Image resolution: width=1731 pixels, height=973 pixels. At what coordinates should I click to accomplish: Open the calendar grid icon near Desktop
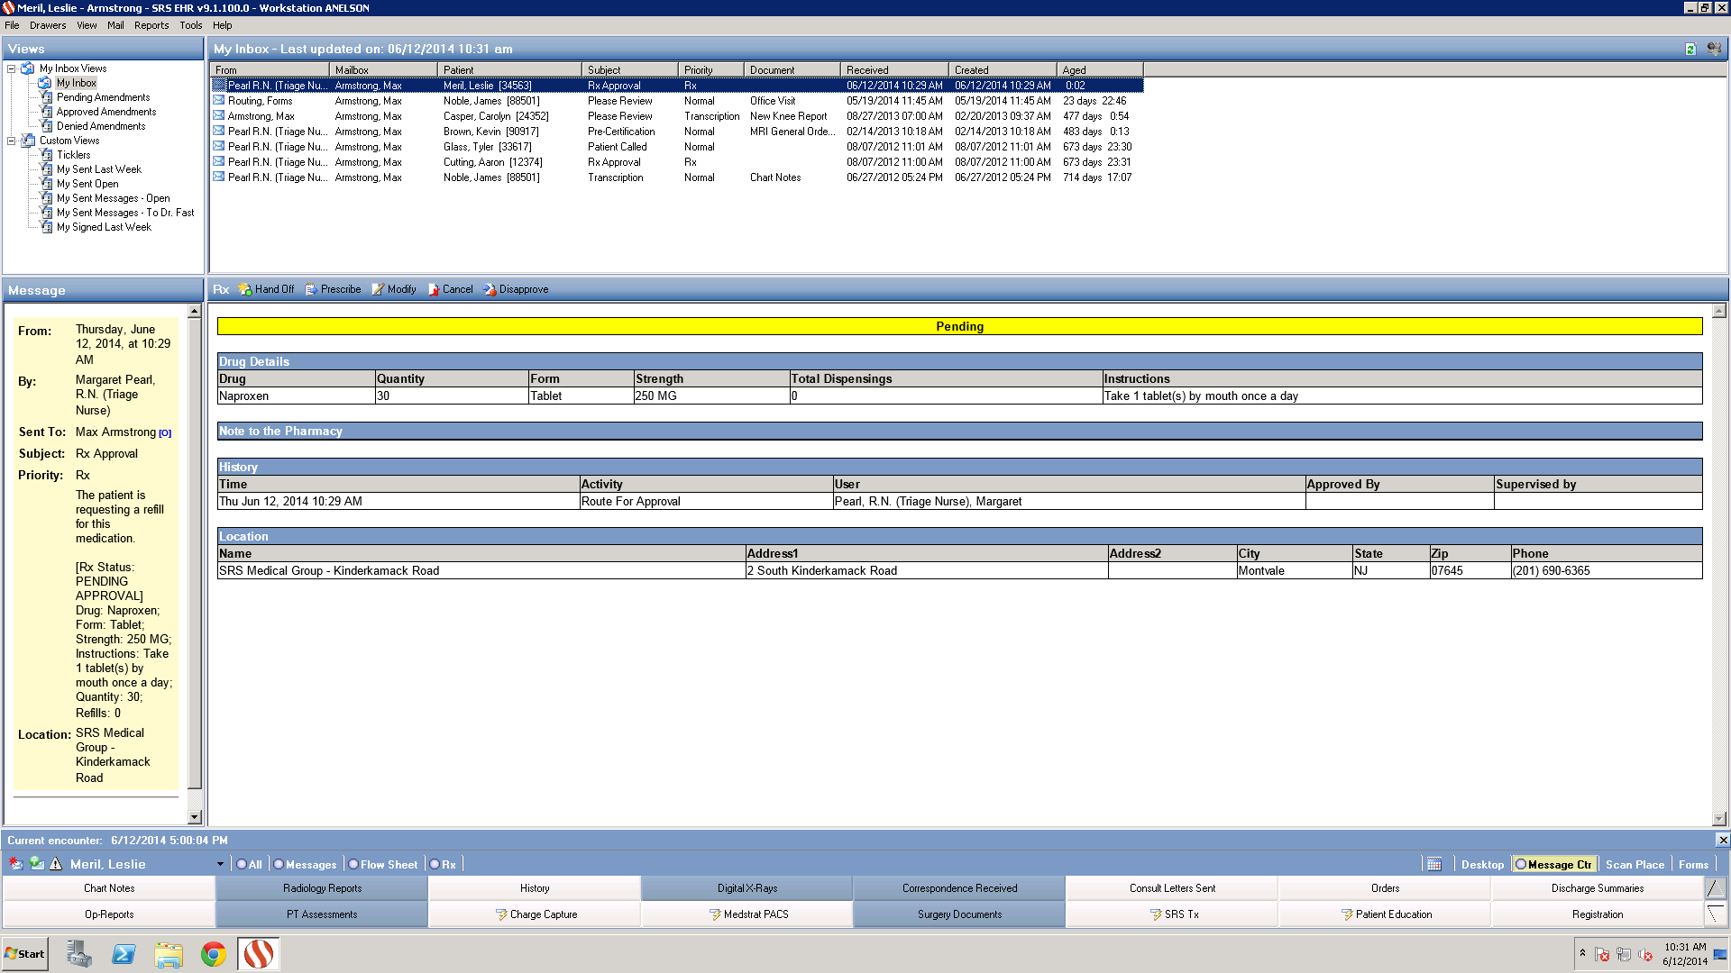(x=1434, y=864)
